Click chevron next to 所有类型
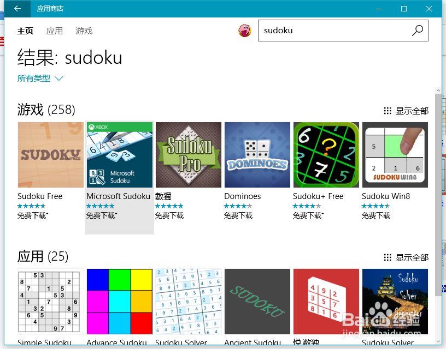446x349 pixels. coord(59,79)
